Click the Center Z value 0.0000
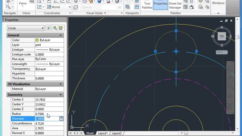The width and height of the screenshot is (242, 136). pos(49,109)
